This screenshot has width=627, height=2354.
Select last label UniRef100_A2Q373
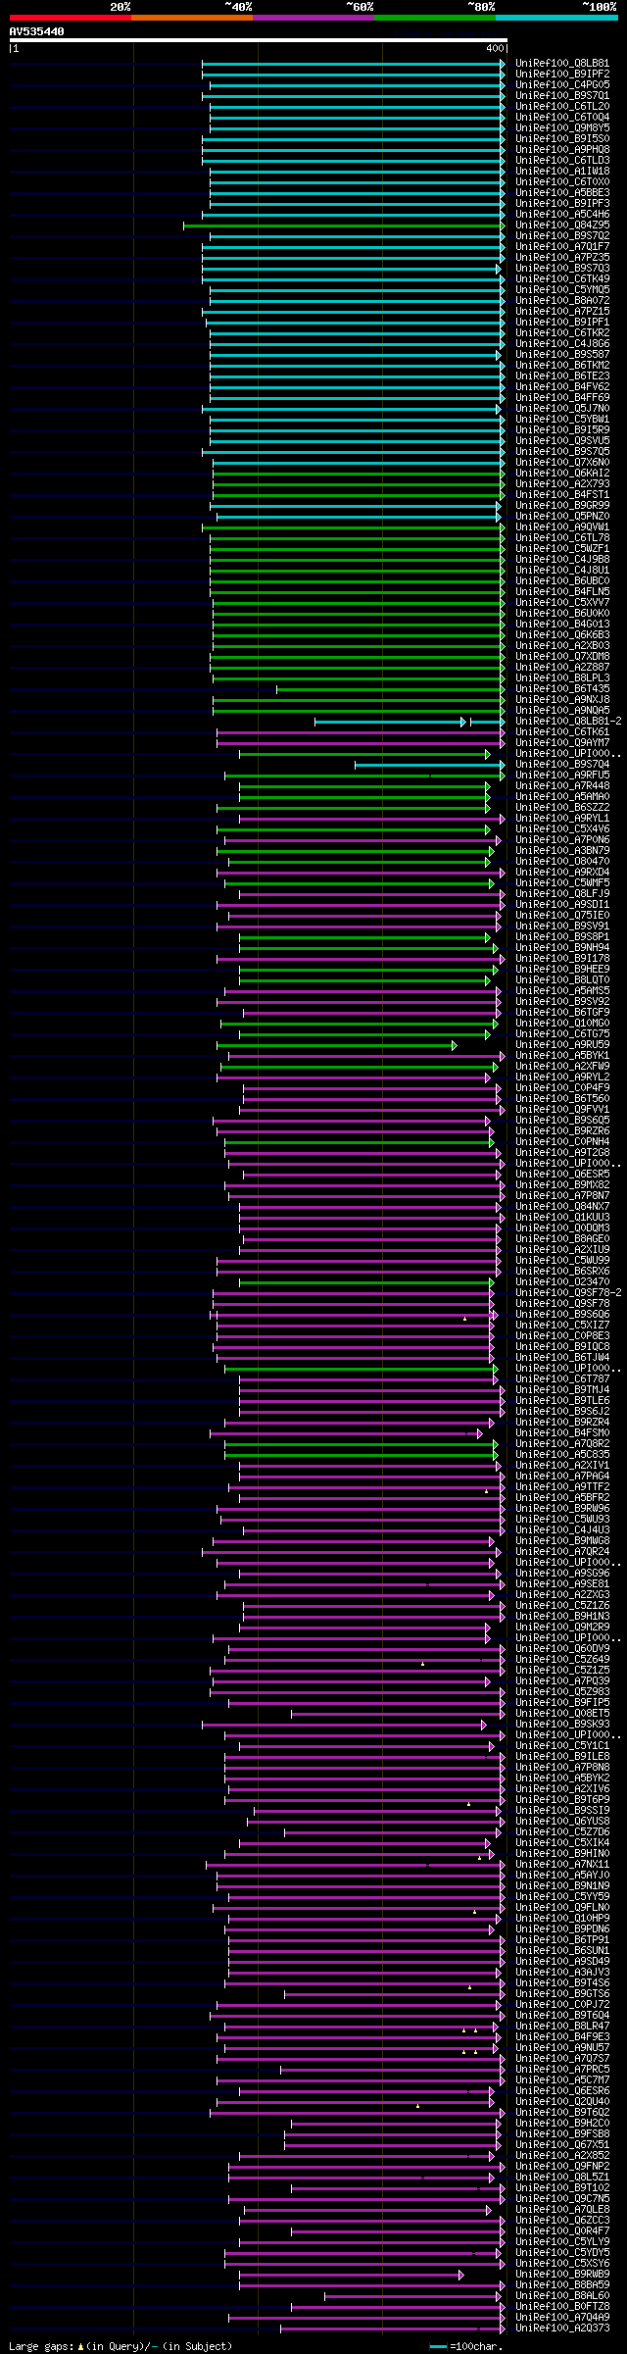pos(562,2329)
